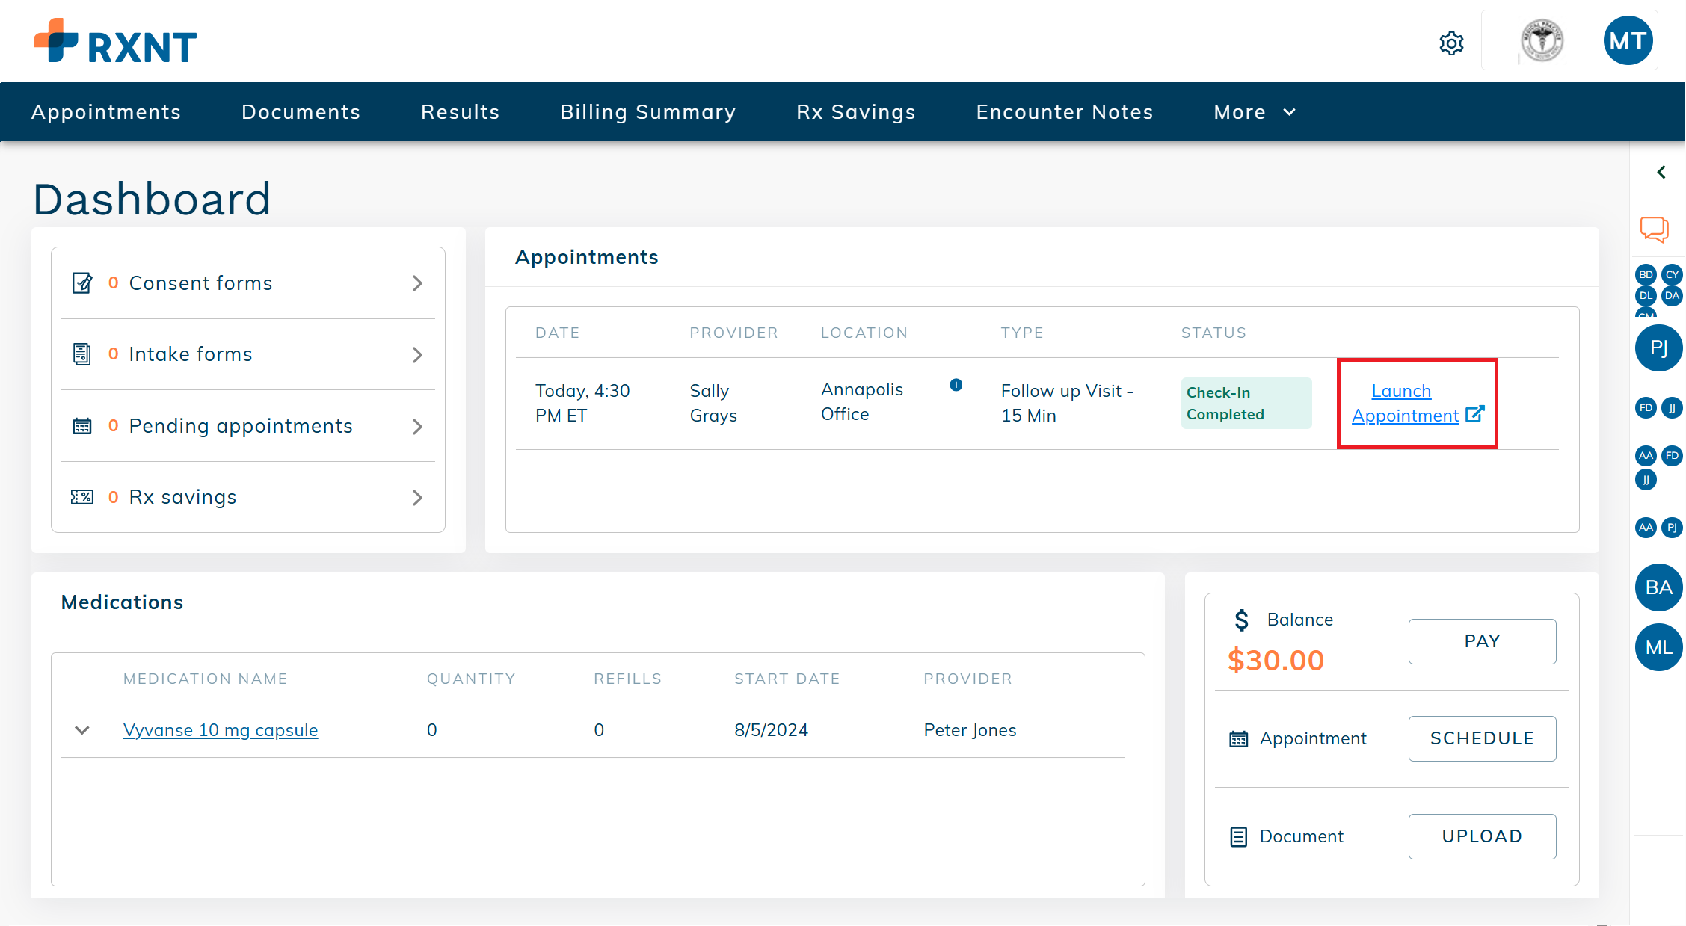Image resolution: width=1686 pixels, height=926 pixels.
Task: Click the UPLOAD document button
Action: pyautogui.click(x=1482, y=836)
